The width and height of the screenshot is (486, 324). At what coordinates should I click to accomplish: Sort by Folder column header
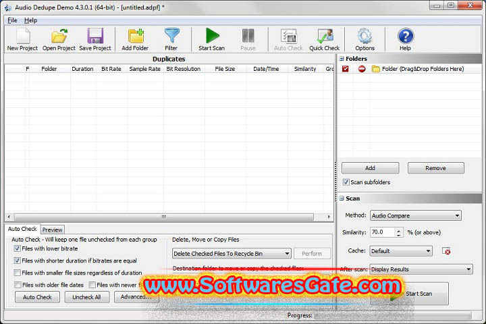tap(49, 69)
